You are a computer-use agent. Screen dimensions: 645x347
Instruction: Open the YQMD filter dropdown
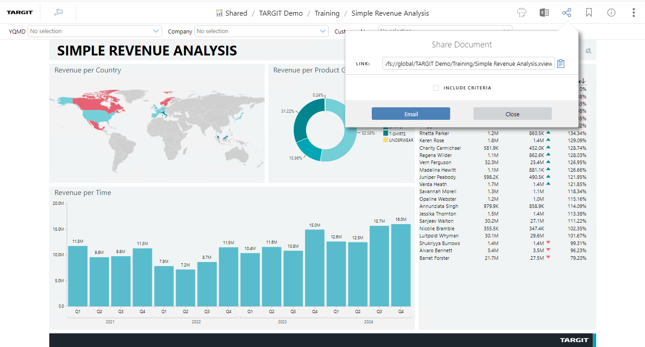95,31
